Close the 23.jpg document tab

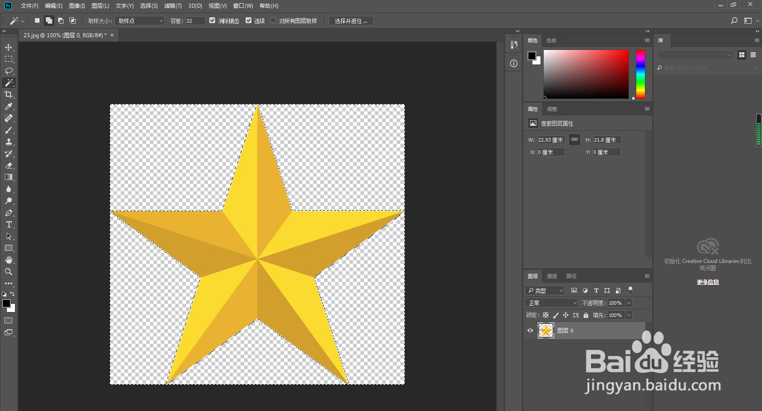point(112,35)
